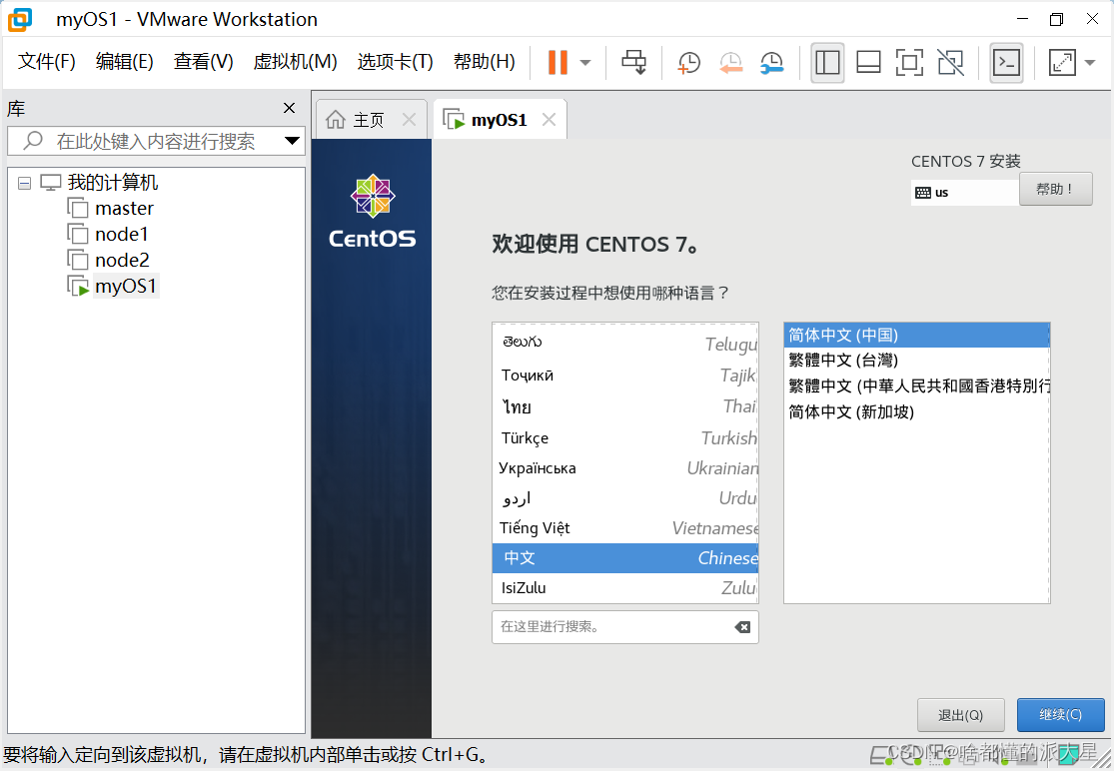Click the CentOS logo in installer
1114x771 pixels.
(x=373, y=211)
